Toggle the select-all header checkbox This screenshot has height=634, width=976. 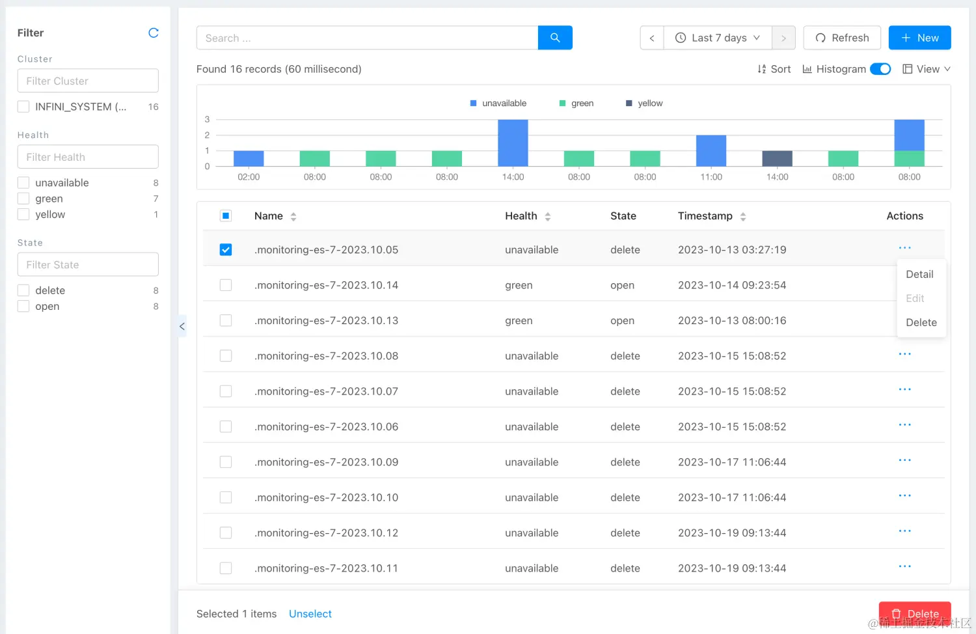(226, 216)
